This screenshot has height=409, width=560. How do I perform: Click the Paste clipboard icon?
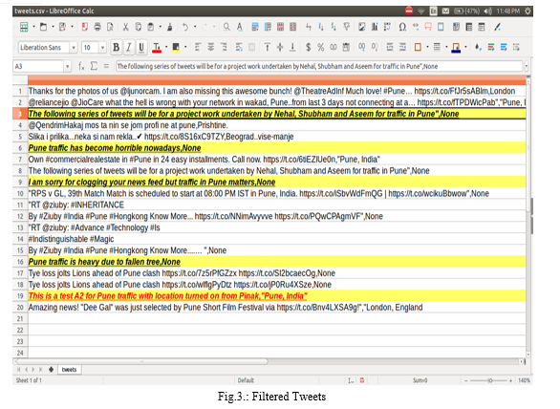[151, 27]
